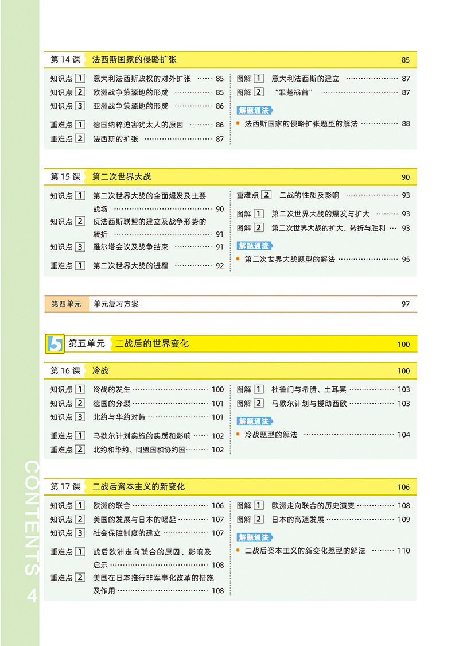Select entry 社会保障制度的建立
This screenshot has width=459, height=646.
coord(127,533)
